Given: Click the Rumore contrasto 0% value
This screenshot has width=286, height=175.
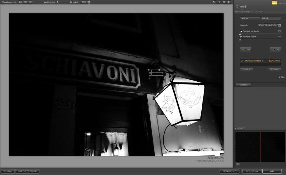Looking at the screenshot, I should (280, 31).
